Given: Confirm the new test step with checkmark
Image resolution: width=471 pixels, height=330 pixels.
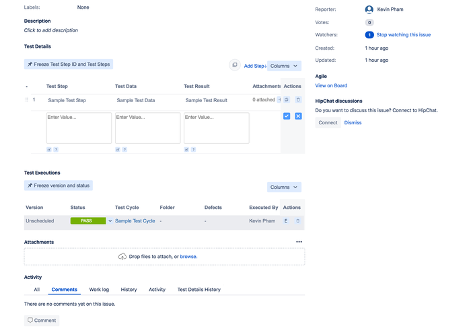Looking at the screenshot, I should click(287, 116).
